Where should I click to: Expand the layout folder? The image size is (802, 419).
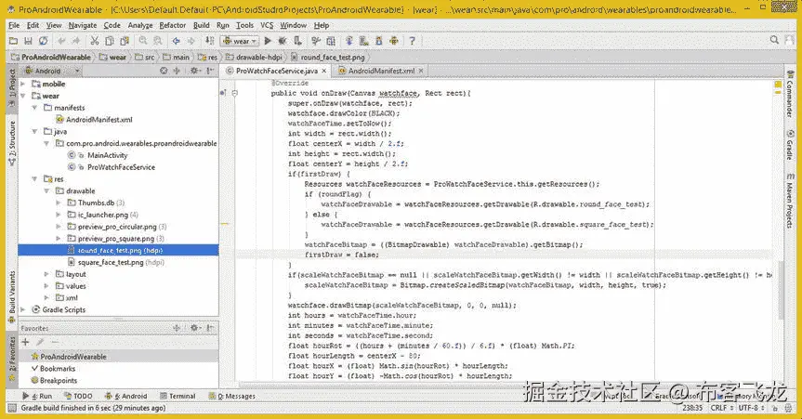tap(46, 274)
